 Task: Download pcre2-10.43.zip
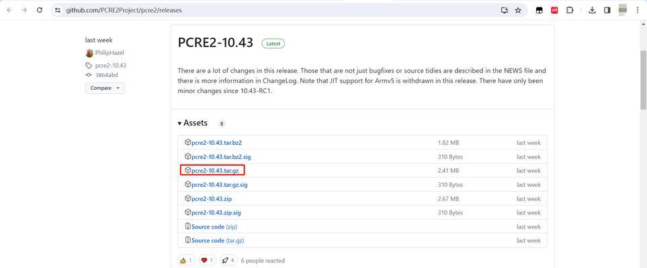coord(212,198)
